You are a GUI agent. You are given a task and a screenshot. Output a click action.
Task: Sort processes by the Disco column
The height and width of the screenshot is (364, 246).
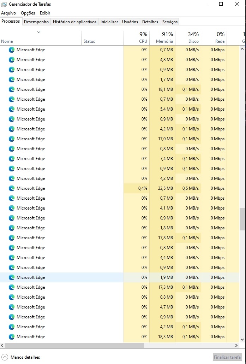[x=188, y=38]
